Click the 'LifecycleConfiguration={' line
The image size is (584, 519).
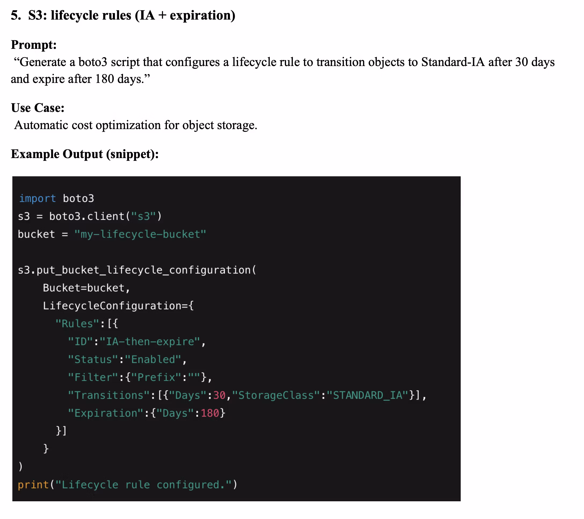(118, 306)
